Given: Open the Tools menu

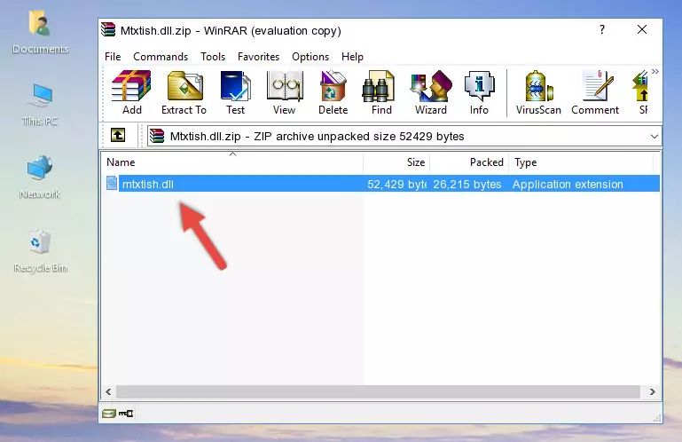Looking at the screenshot, I should pyautogui.click(x=213, y=57).
